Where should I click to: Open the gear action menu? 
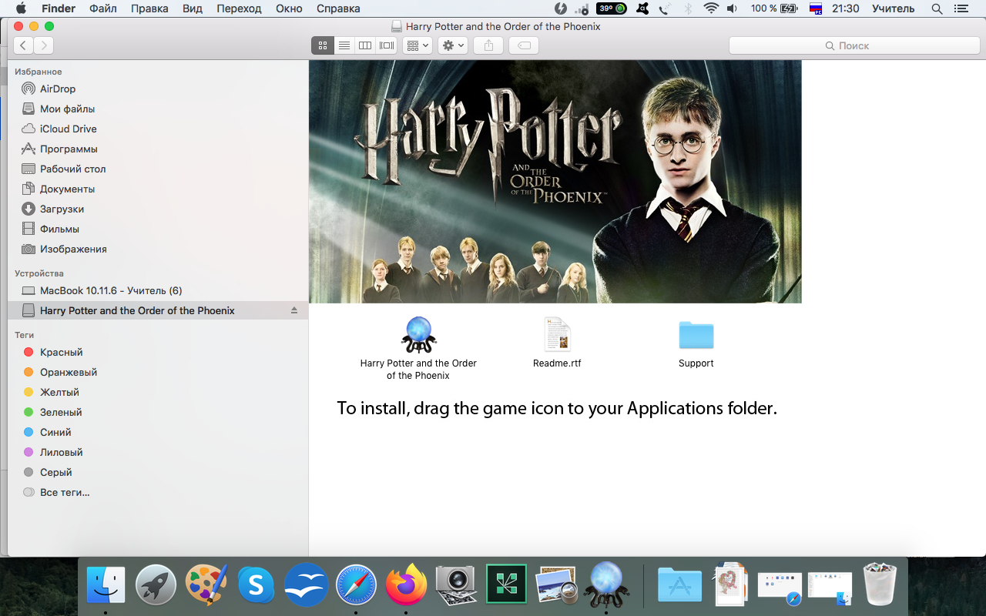[x=452, y=45]
